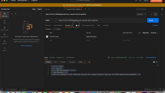Click the edit pencil icon near Save

pos(152,14)
